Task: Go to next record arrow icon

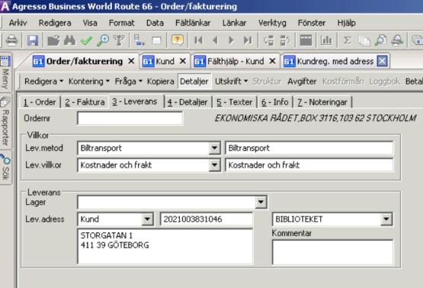Action: click(x=231, y=40)
